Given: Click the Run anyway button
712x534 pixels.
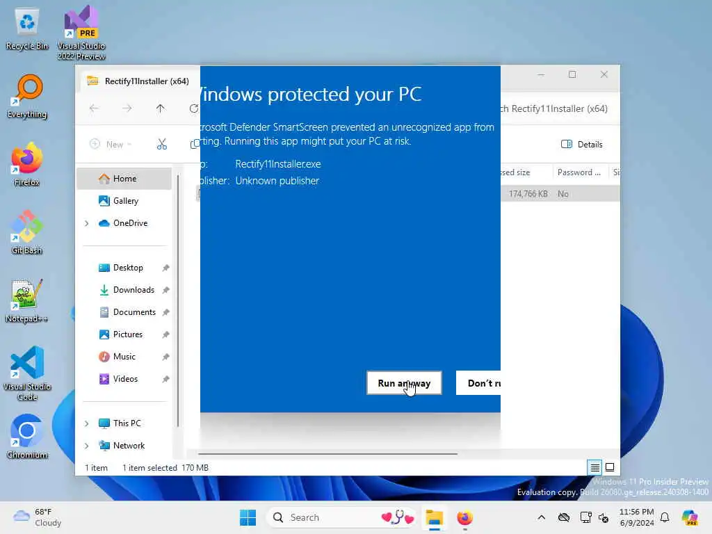Looking at the screenshot, I should point(404,383).
